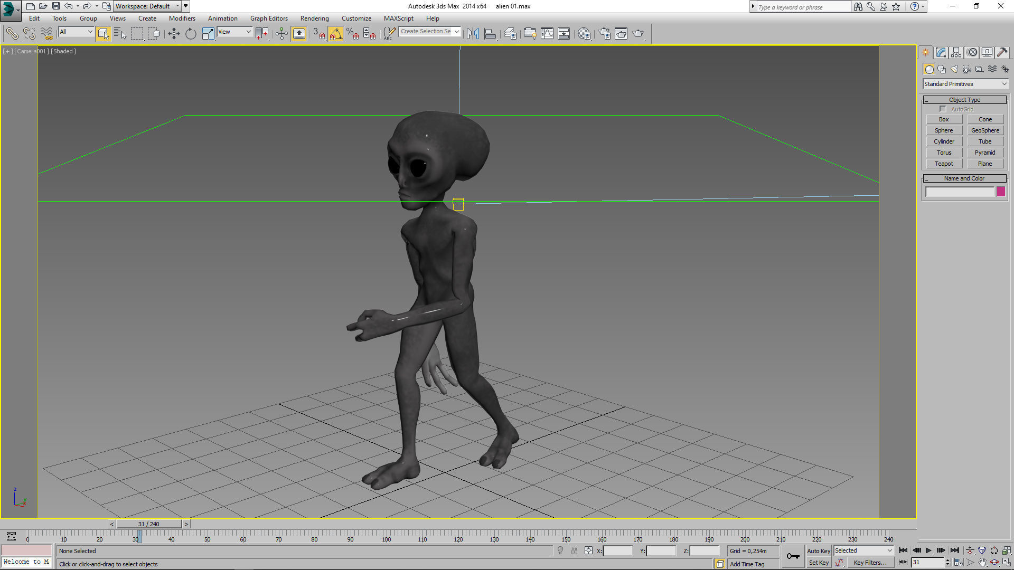Open the Rendering menu
Viewport: 1014px width, 570px height.
(x=314, y=18)
